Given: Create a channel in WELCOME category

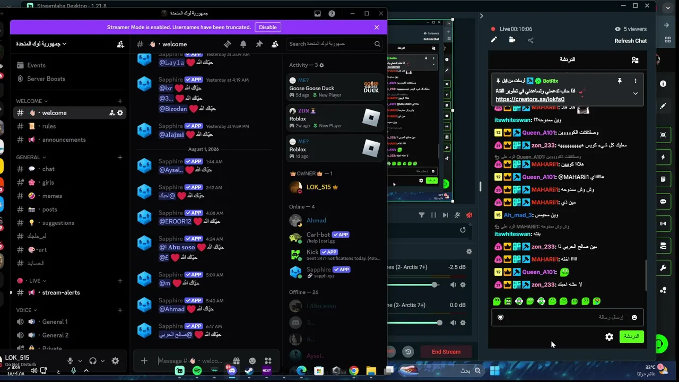Looking at the screenshot, I should click(x=120, y=101).
